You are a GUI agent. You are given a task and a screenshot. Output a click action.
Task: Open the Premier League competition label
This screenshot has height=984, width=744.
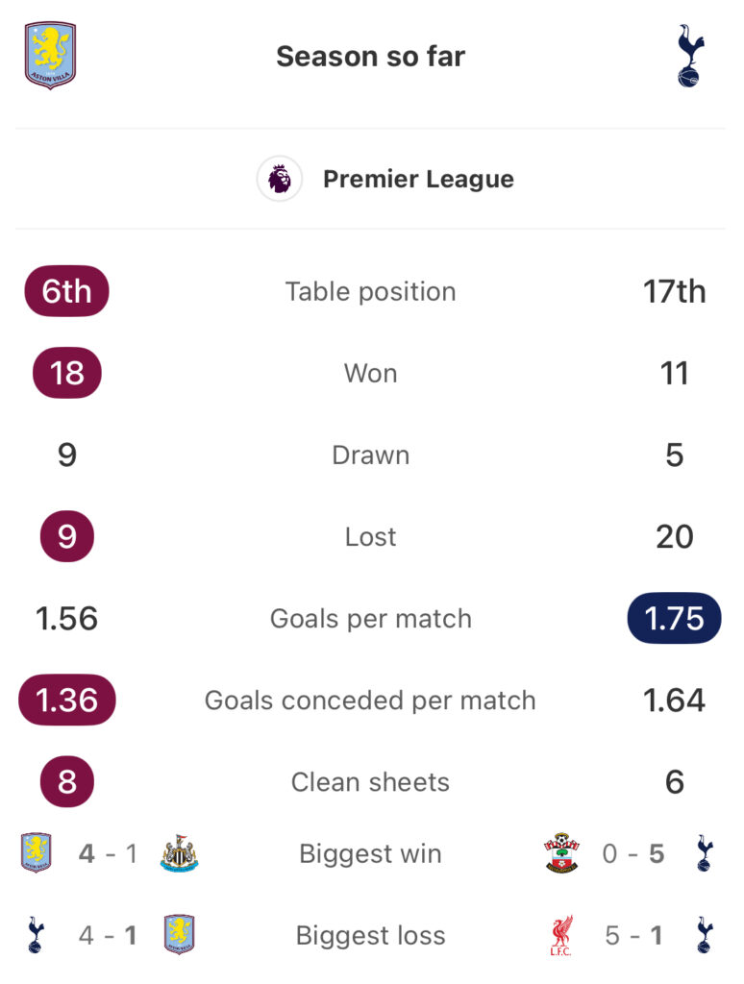point(418,179)
